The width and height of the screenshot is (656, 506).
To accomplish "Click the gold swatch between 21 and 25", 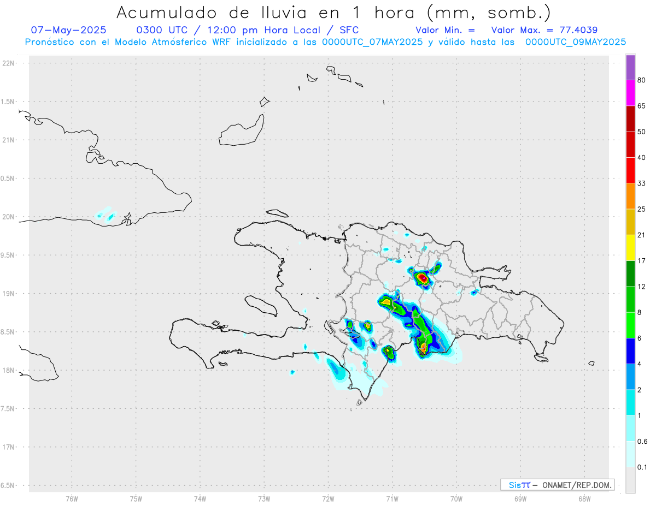I will click(x=630, y=222).
